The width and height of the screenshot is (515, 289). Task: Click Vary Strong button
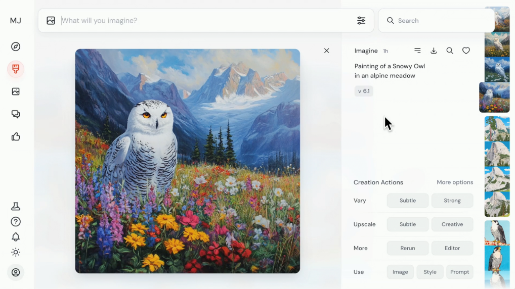coord(452,201)
